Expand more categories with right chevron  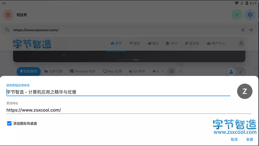pyautogui.click(x=162, y=71)
